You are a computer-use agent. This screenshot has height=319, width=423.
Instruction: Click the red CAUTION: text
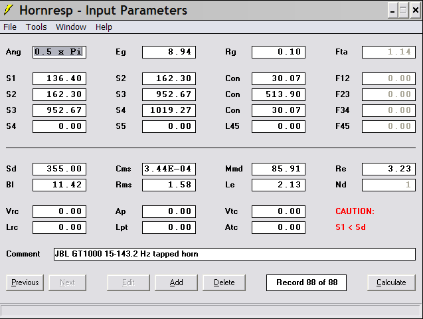coord(355,211)
